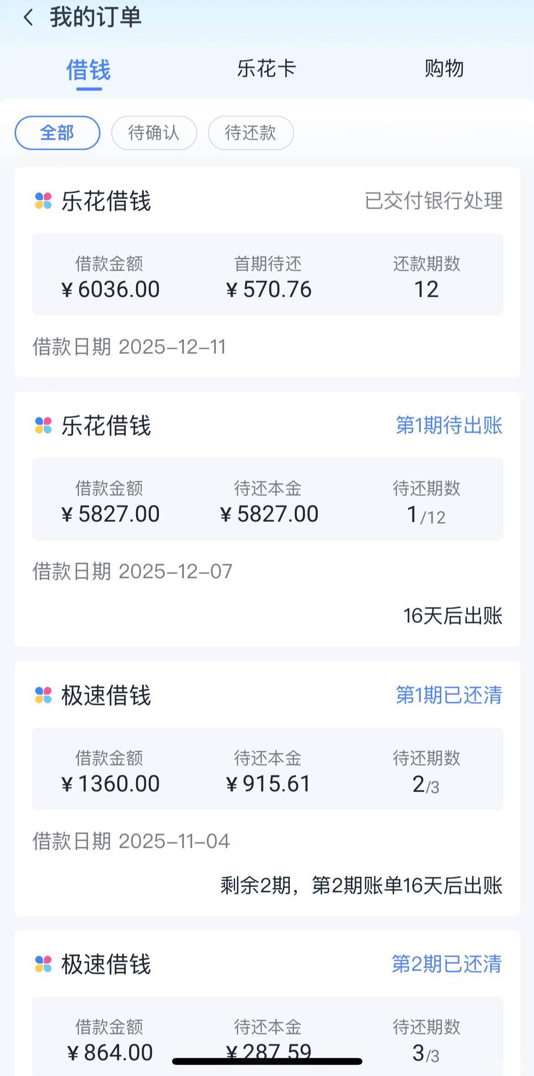
Task: Filter orders by 待还款
Action: pyautogui.click(x=251, y=133)
